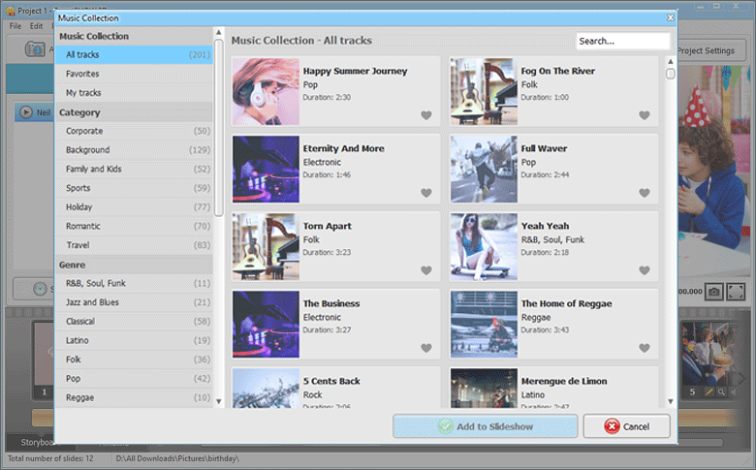The height and width of the screenshot is (470, 756).
Task: Filter by Travel category
Action: [134, 245]
